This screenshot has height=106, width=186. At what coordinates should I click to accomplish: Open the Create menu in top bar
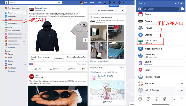pos(99,3)
